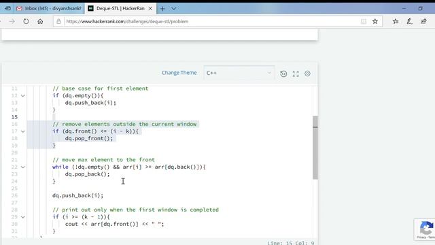Click 'if (dq.front() <= (i - k)){' on line 17
Viewport: 435px width, 245px height.
click(x=95, y=131)
